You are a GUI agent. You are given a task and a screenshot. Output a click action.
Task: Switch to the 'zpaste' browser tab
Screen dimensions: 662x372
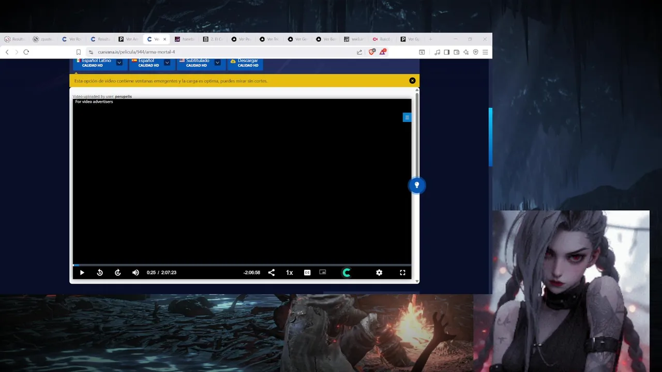[42, 39]
